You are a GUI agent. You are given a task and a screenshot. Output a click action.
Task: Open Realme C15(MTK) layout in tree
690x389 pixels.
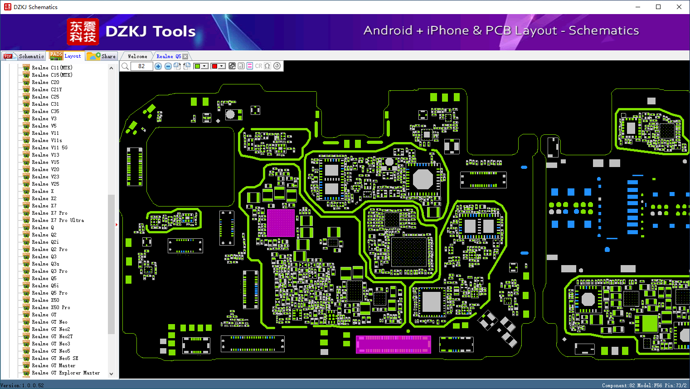tap(52, 75)
